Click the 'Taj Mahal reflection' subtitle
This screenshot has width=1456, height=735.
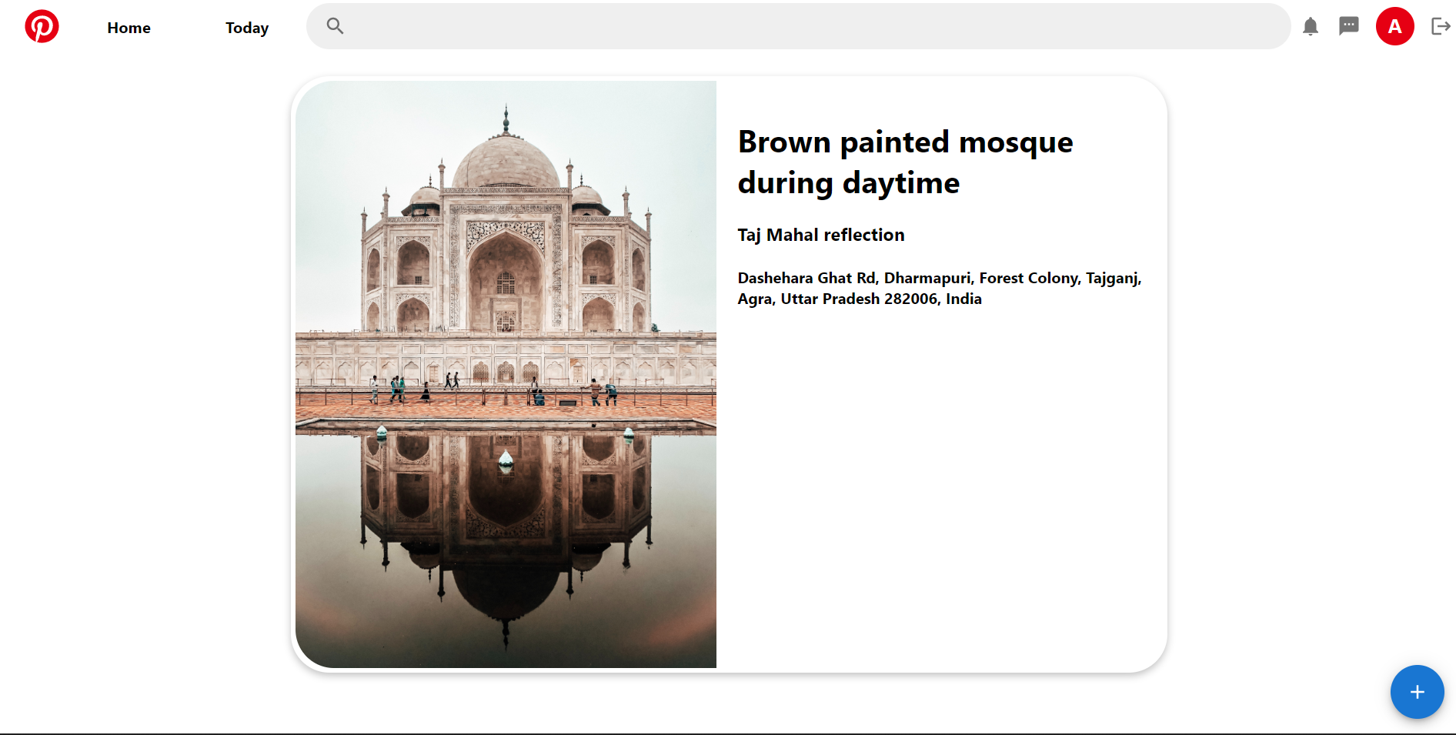(821, 235)
